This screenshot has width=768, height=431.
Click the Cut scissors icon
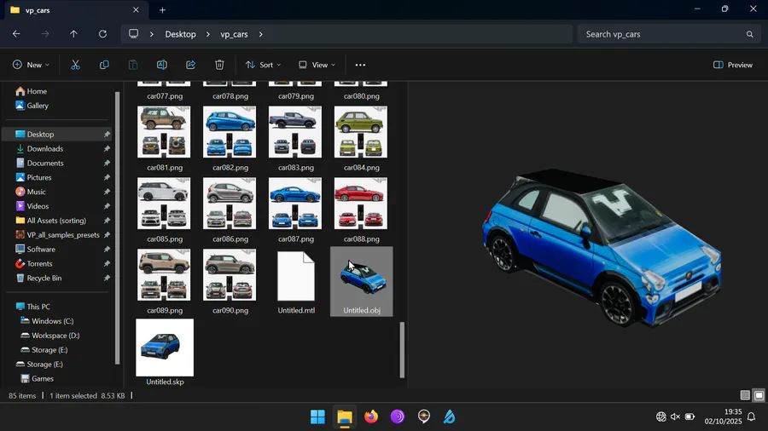tap(75, 65)
